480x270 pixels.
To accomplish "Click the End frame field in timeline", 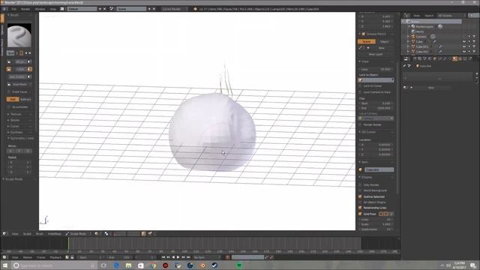I will [x=119, y=257].
